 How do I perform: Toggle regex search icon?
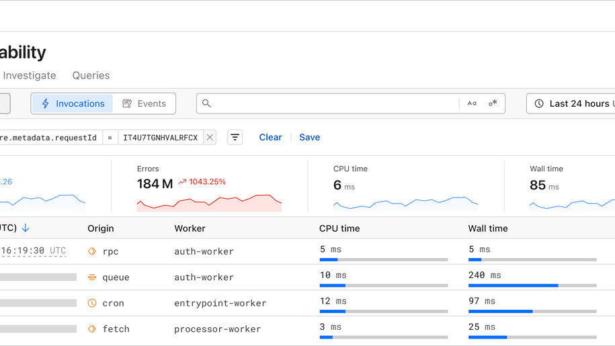(493, 103)
